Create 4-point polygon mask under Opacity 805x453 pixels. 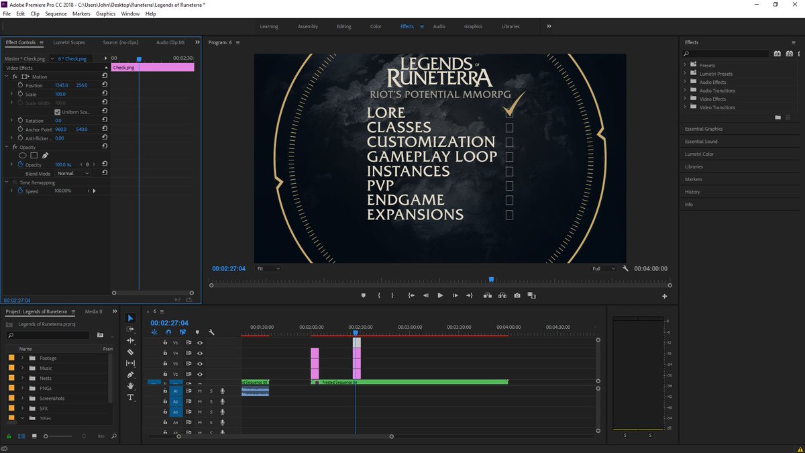click(x=34, y=156)
